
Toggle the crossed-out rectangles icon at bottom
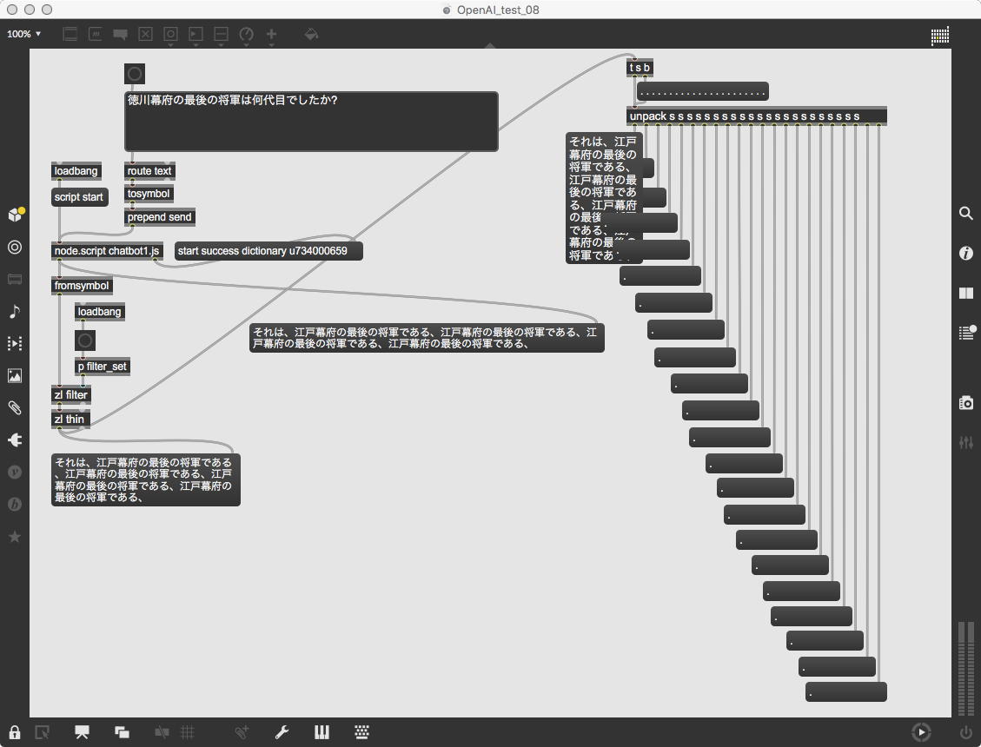click(162, 732)
